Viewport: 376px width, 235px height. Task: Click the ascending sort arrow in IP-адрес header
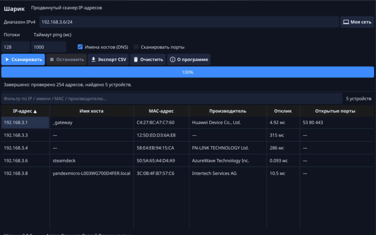click(x=35, y=111)
